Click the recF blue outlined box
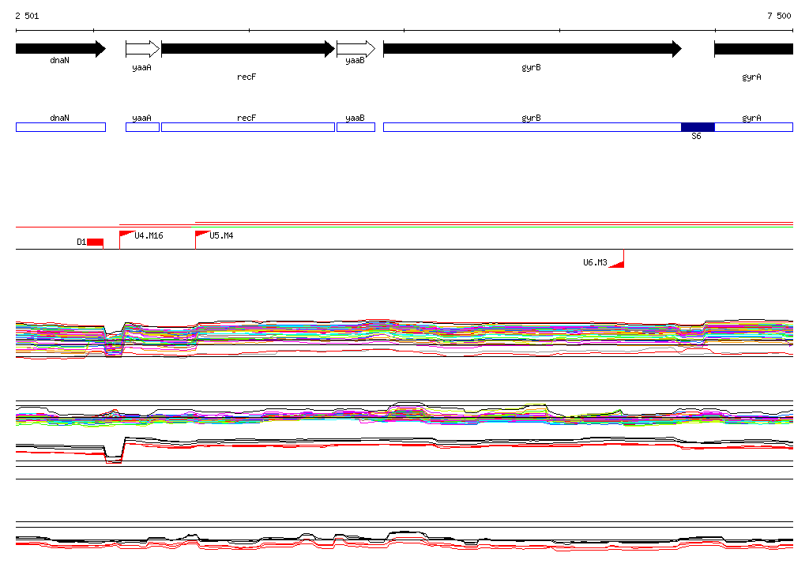The height and width of the screenshot is (564, 809). (248, 127)
